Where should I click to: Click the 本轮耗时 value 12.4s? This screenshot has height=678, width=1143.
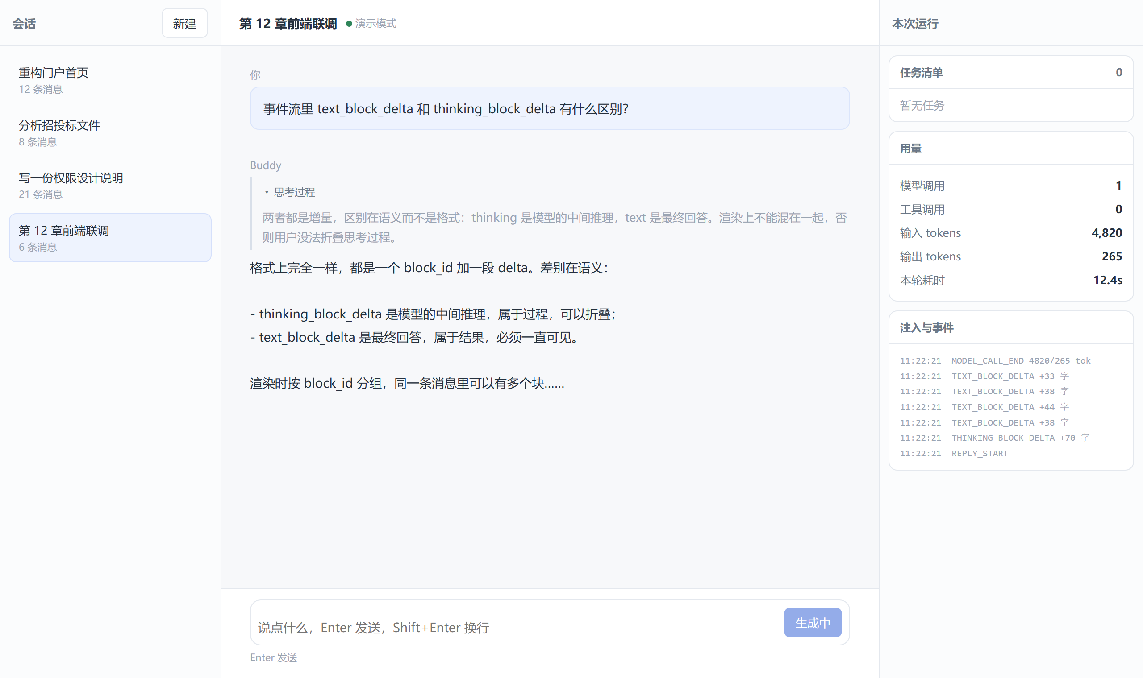tap(1107, 280)
